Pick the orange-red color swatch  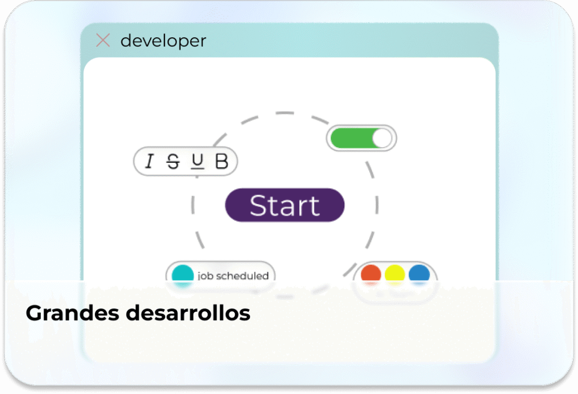tap(371, 275)
